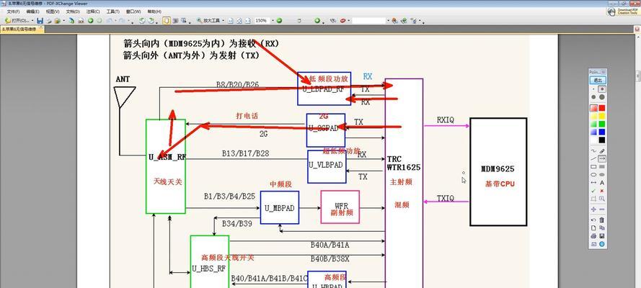Select the red cross stamp in palette

[602, 191]
